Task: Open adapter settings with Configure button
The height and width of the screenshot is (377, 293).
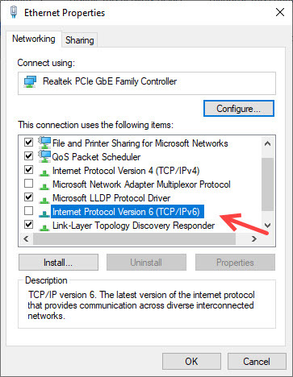Action: (239, 109)
